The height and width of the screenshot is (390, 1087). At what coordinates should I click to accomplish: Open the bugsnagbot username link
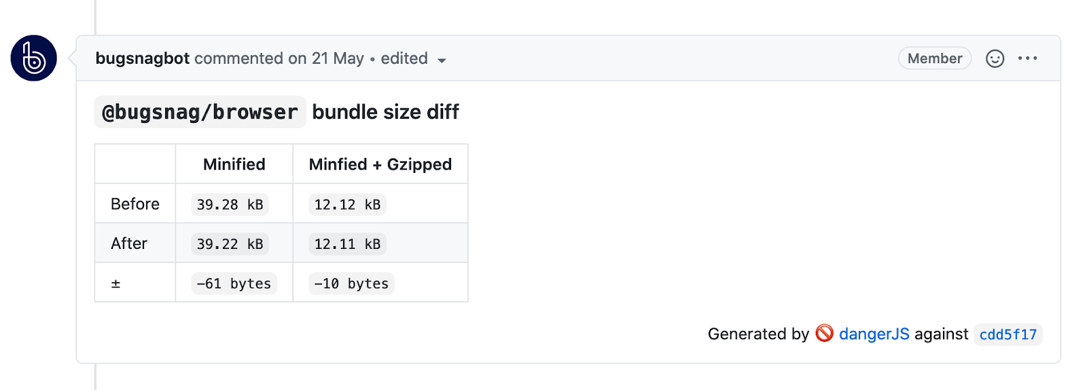click(143, 58)
